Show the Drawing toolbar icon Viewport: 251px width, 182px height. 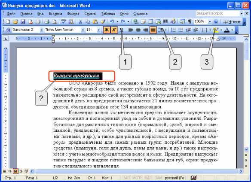pos(173,21)
